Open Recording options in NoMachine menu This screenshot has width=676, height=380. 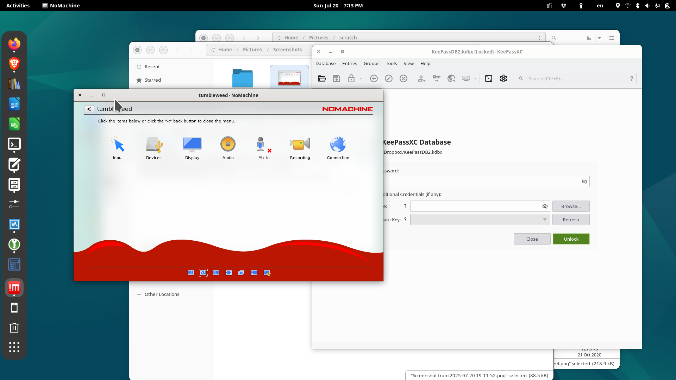(x=300, y=148)
